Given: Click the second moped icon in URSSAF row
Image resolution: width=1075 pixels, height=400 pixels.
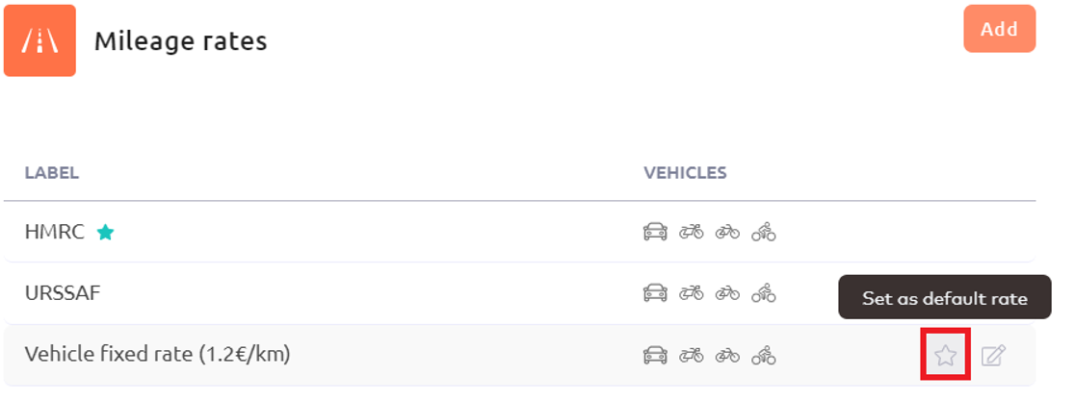Looking at the screenshot, I should coord(727,293).
